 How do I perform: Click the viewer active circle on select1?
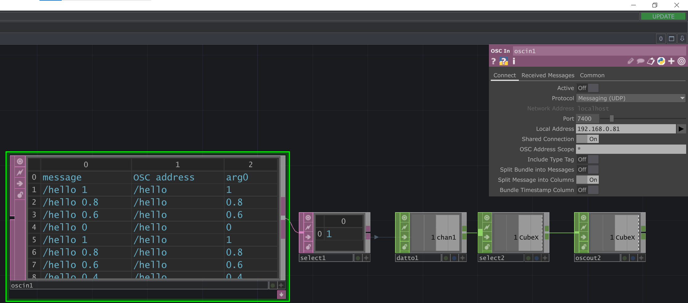(x=308, y=218)
